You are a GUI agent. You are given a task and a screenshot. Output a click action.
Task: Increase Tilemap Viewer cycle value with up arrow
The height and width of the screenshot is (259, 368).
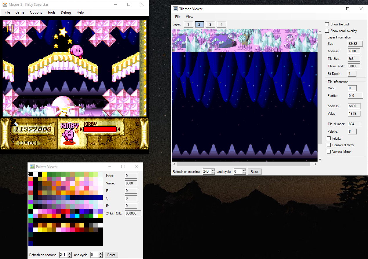click(244, 170)
